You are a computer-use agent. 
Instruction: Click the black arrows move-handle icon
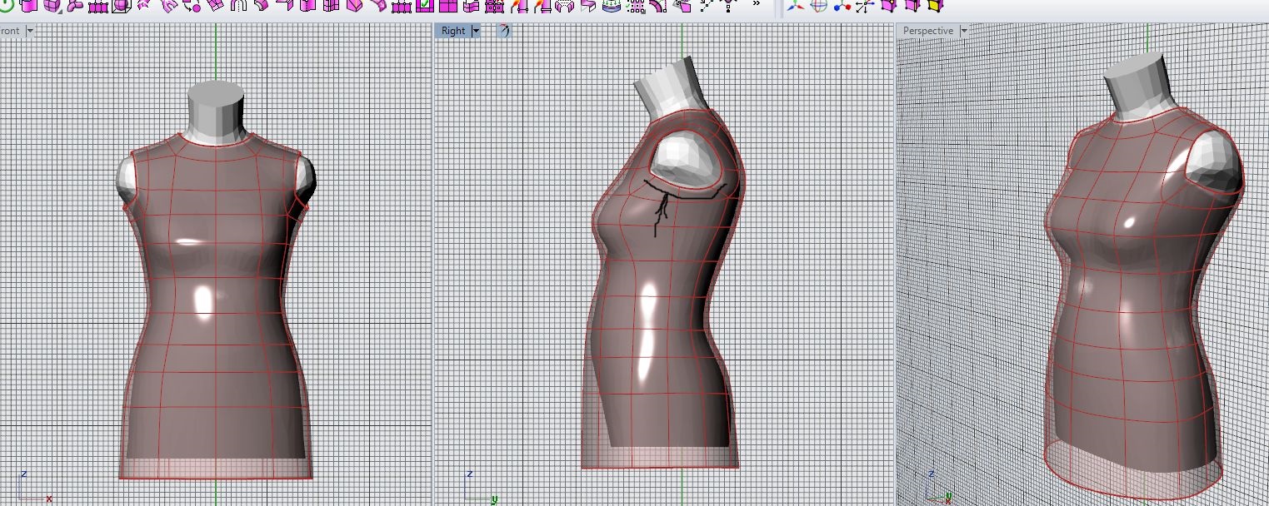point(864,6)
